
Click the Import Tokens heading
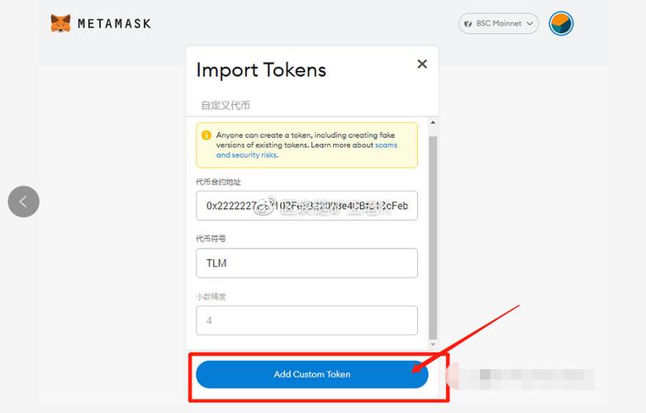click(x=261, y=70)
